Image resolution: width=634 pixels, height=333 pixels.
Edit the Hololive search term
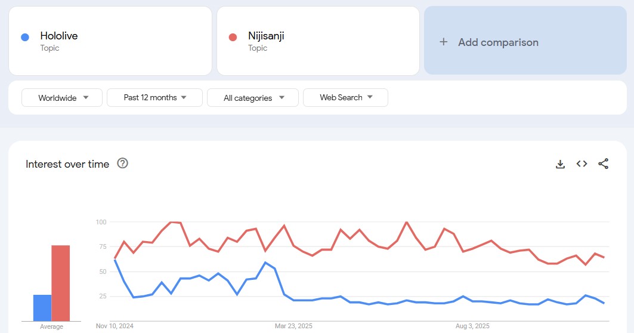59,36
